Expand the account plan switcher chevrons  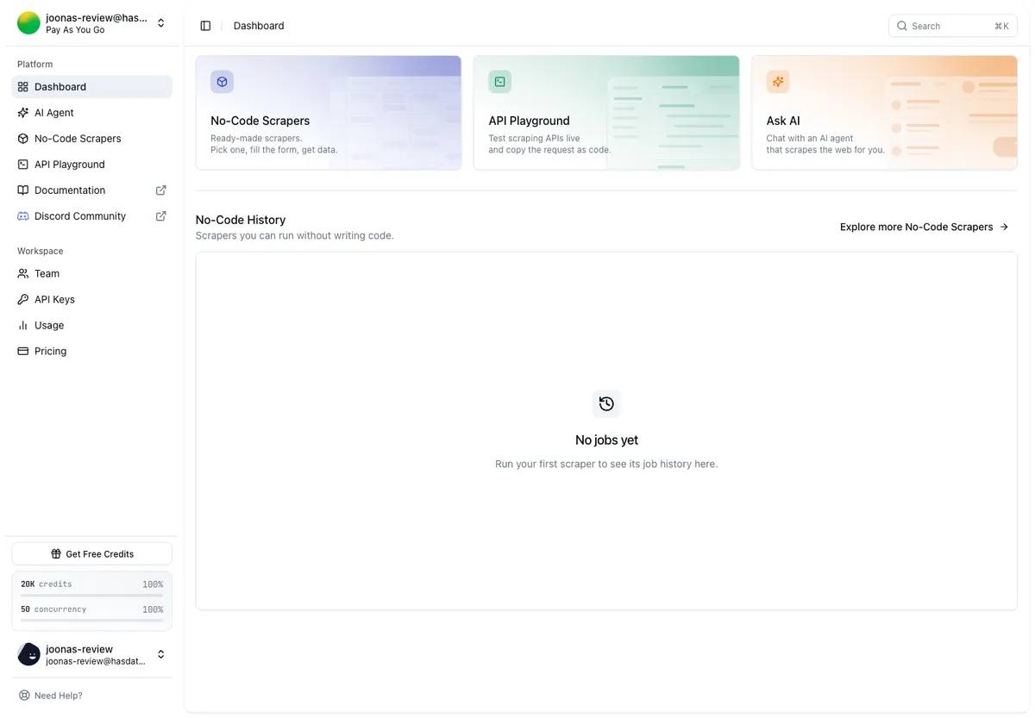click(x=161, y=23)
